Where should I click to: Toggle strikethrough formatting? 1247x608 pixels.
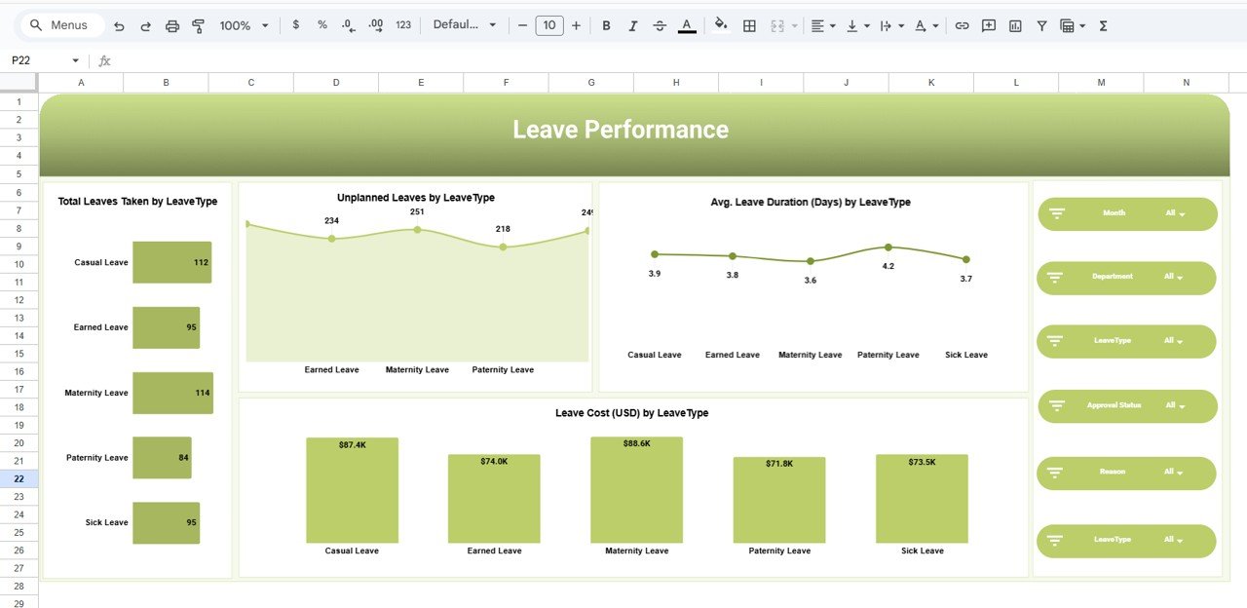pos(660,24)
